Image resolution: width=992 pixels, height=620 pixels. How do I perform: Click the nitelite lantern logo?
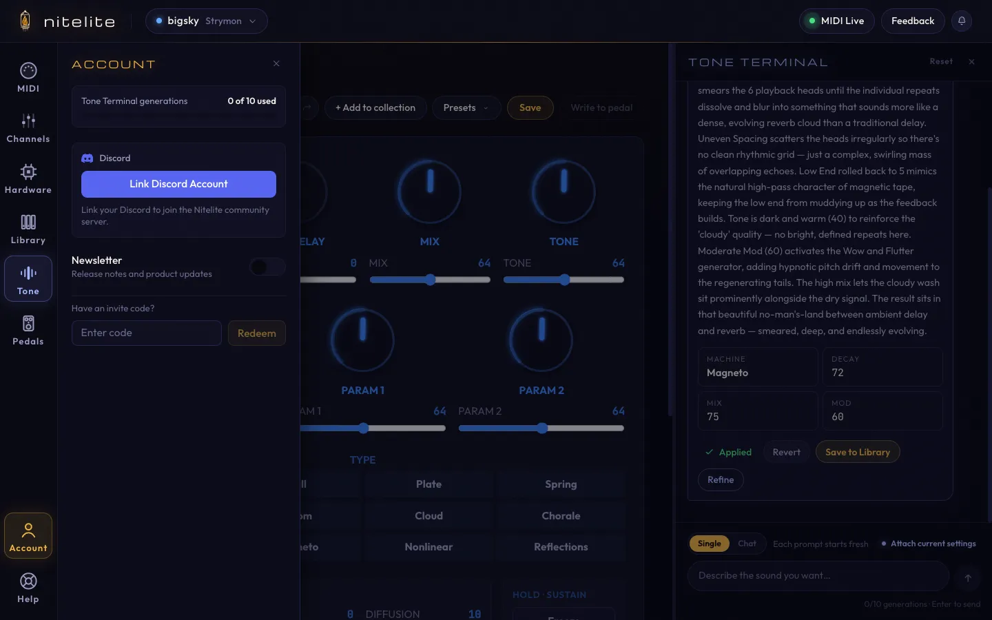(25, 21)
